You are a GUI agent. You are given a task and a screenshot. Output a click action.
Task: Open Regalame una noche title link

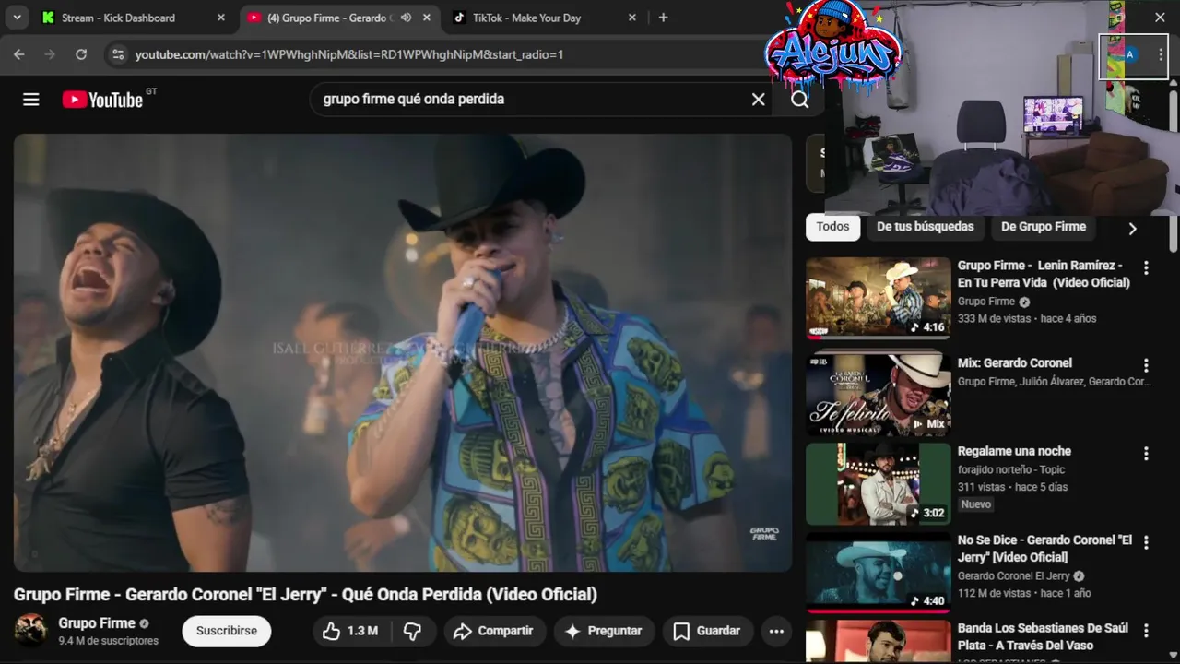[1014, 451]
